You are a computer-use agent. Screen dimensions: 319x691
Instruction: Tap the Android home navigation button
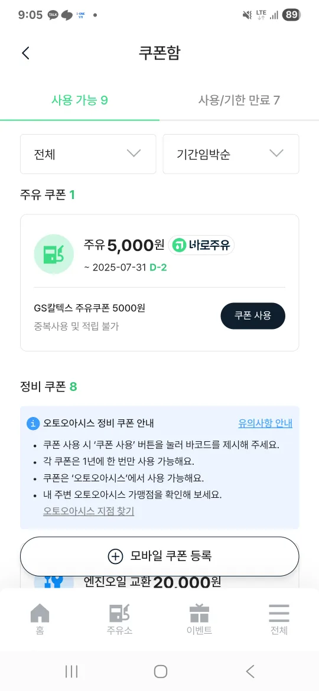[x=160, y=672]
